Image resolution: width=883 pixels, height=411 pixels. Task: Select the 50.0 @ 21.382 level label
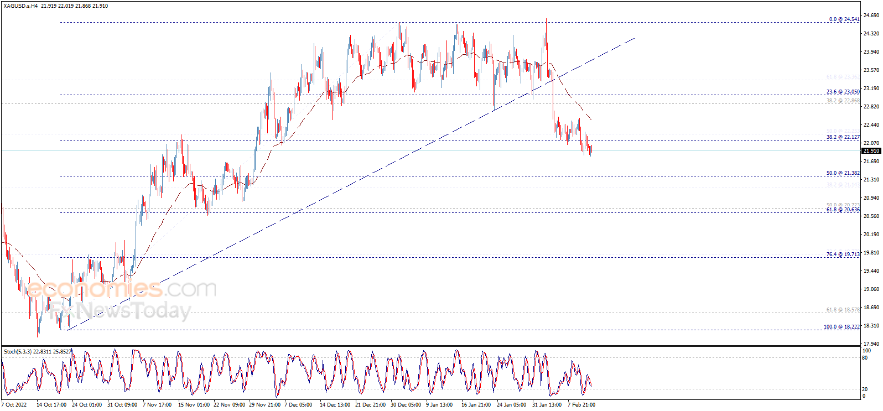(x=843, y=173)
